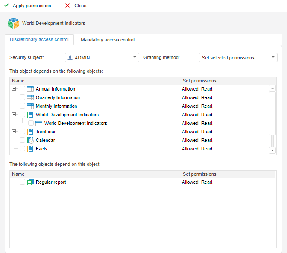This screenshot has width=287, height=253.
Task: Expand the Annual Information tree node
Action: point(14,89)
